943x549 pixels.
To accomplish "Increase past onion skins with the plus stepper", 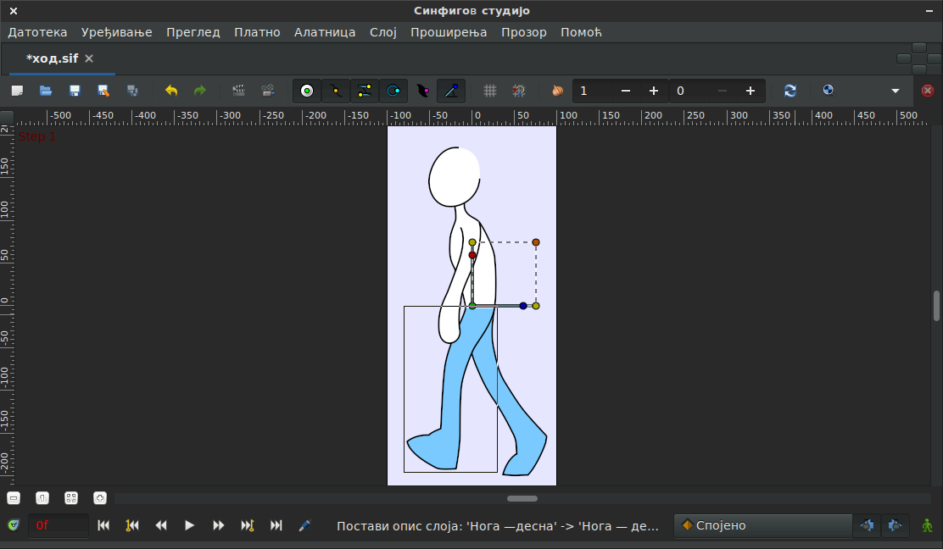I will [653, 91].
